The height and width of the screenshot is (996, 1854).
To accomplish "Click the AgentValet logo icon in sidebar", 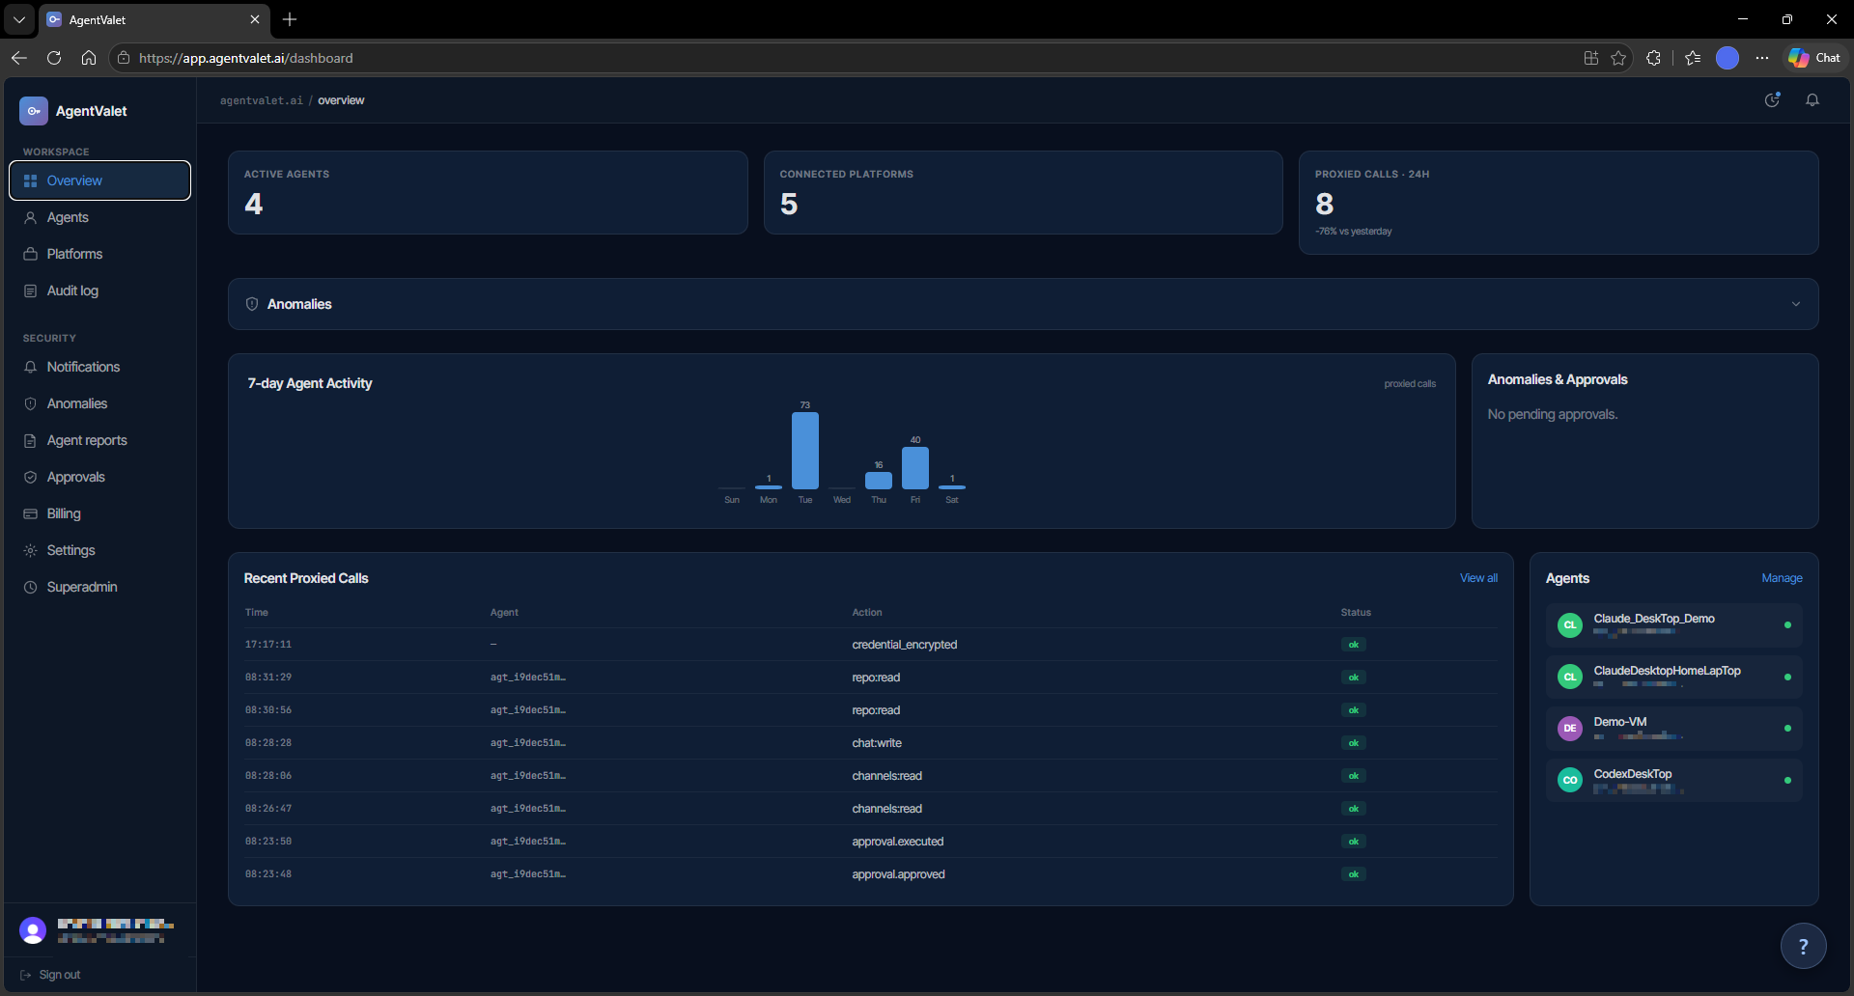I will (33, 111).
